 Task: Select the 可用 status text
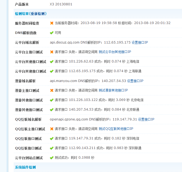coord(58,33)
